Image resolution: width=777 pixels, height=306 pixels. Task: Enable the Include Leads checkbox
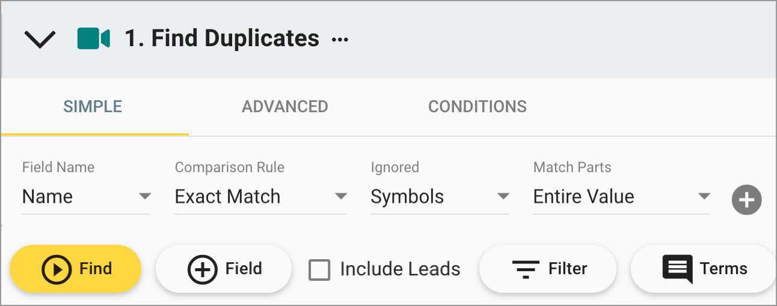pos(319,269)
